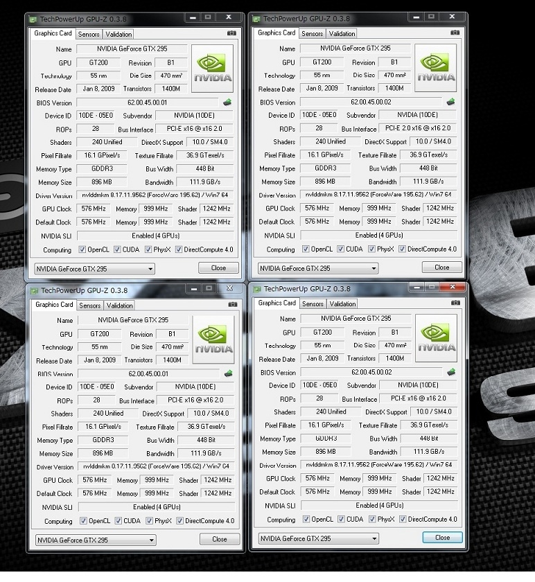Viewport: 535px width, 582px height.
Task: Click the BIOS save chip icon in upper-right window
Action: [450, 101]
